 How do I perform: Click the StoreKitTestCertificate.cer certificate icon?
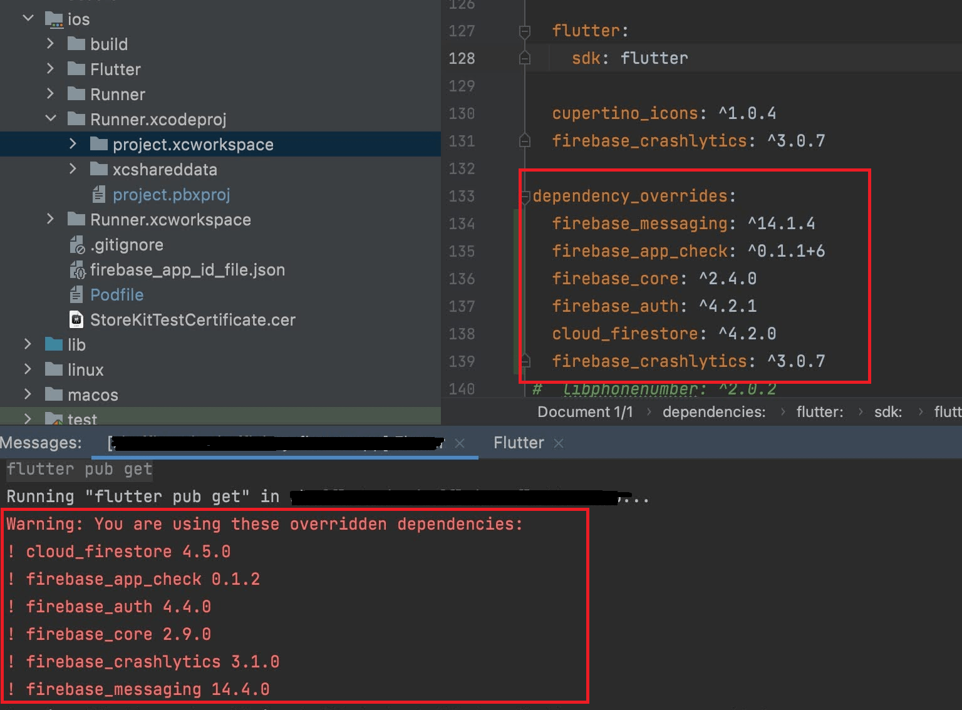coord(76,319)
